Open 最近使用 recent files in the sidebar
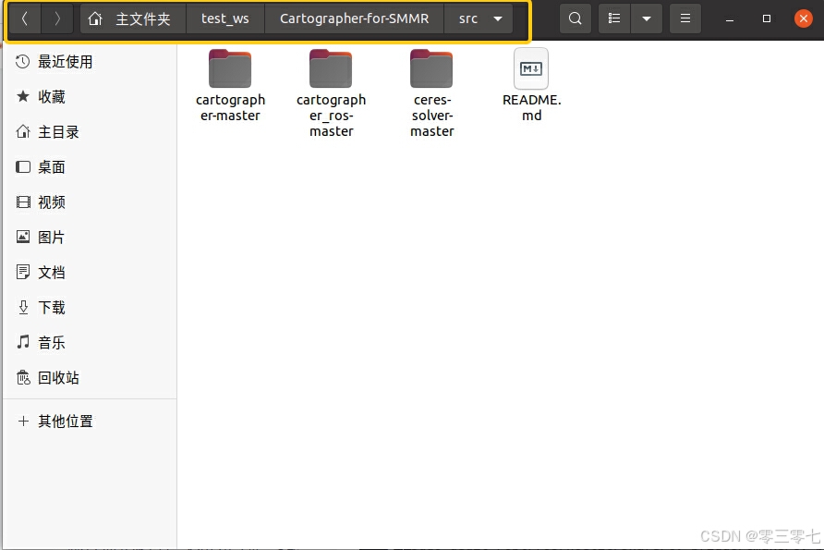 [x=90, y=62]
